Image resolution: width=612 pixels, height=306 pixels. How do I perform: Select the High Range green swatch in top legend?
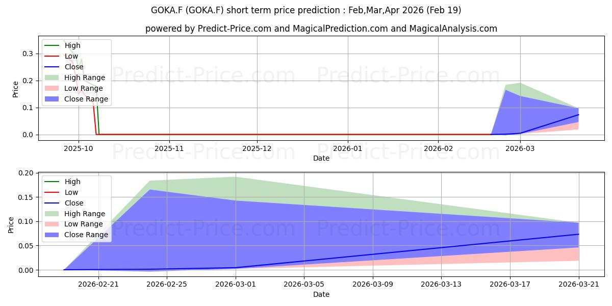point(53,78)
